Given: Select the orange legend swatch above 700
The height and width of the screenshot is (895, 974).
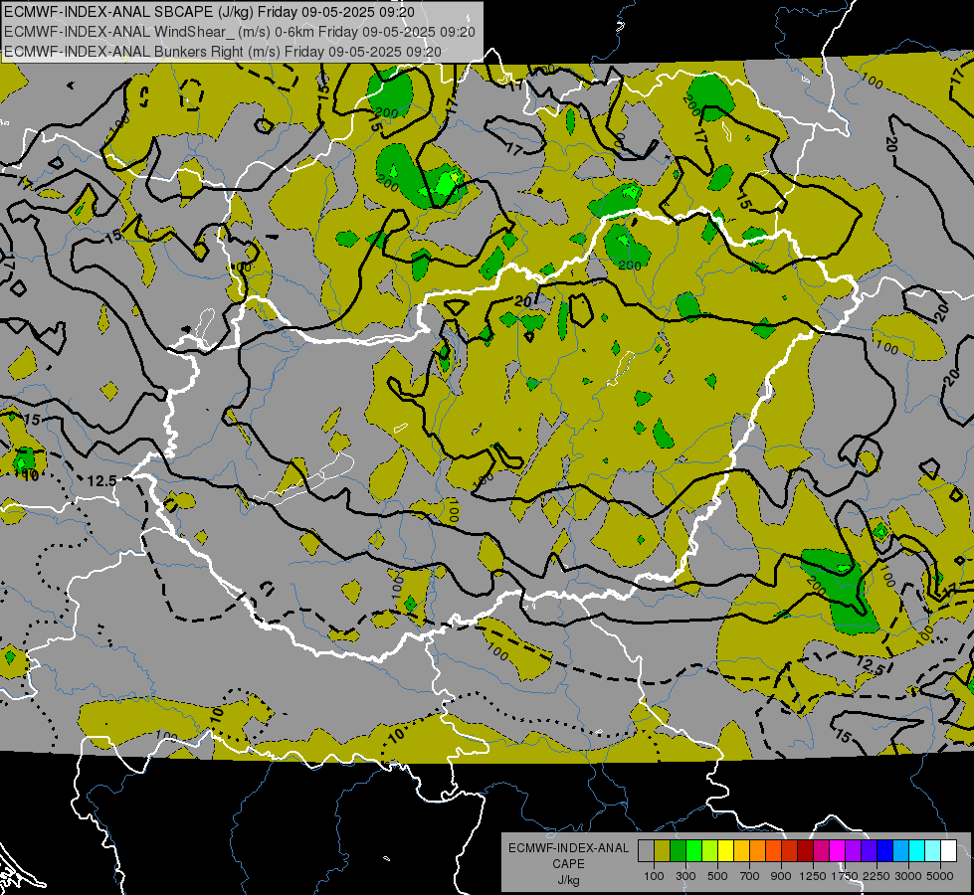Looking at the screenshot, I should point(757,851).
